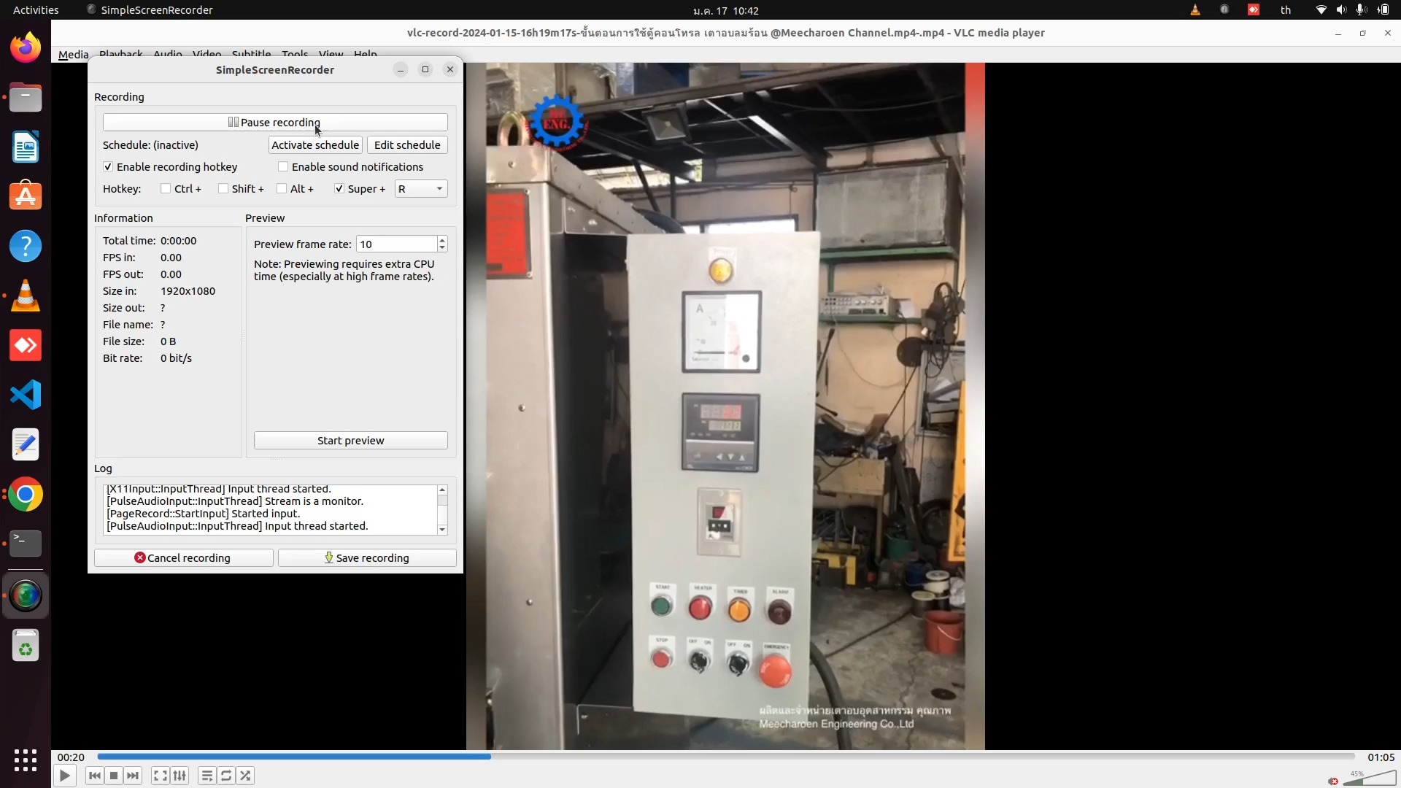Toggle fullscreen view in VLC
Viewport: 1401px width, 788px height.
(x=160, y=775)
